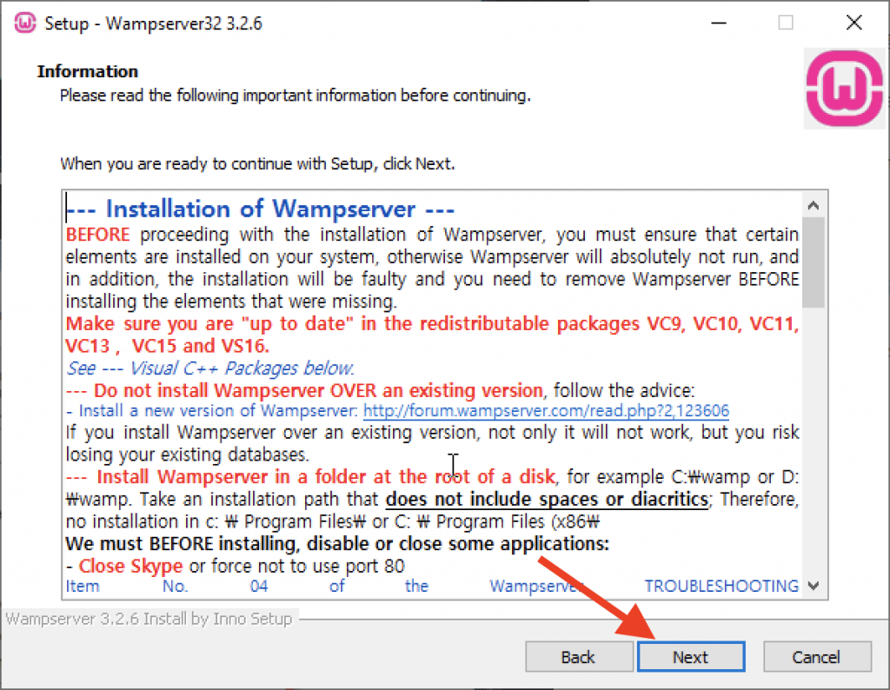Open the forum.wampserver.com read.php link
890x690 pixels.
546,410
